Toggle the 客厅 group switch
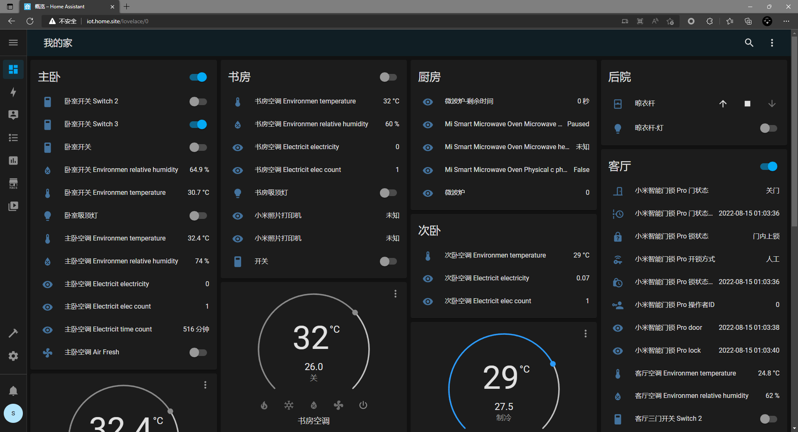Viewport: 798px width, 432px height. [768, 167]
